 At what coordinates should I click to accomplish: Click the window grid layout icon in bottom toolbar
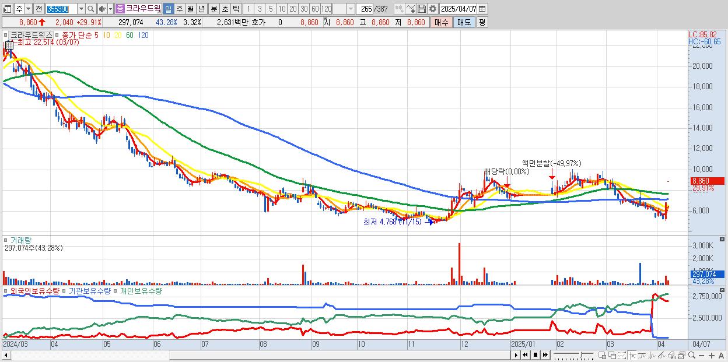coord(602,355)
